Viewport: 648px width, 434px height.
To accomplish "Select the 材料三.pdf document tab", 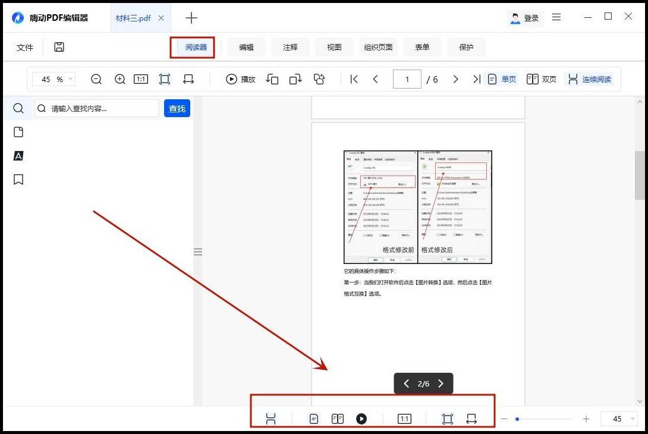I will click(x=133, y=18).
